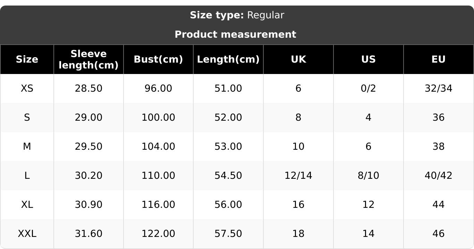Click the US column header
474x249 pixels.
[368, 59]
